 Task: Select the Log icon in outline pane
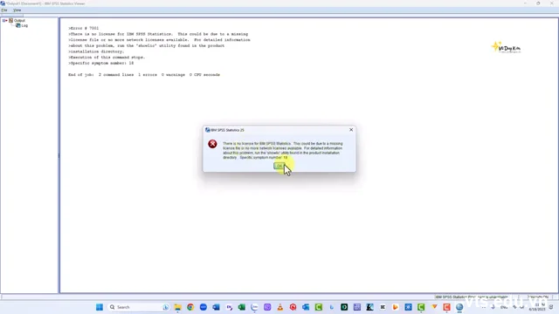(18, 25)
